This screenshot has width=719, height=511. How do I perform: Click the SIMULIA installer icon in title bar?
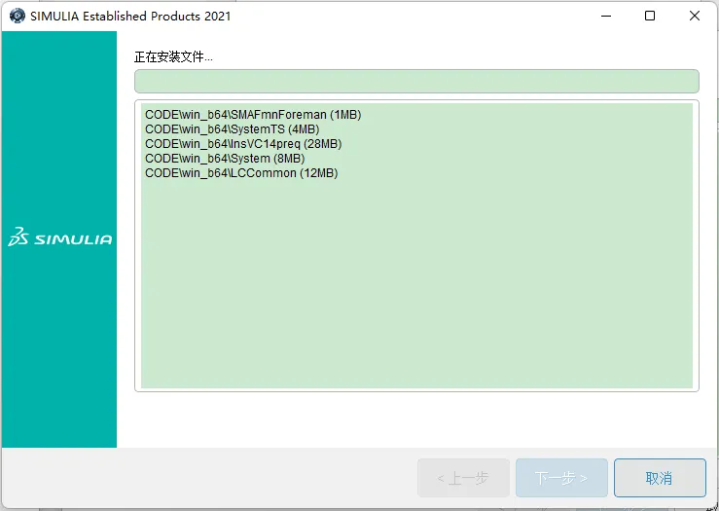[17, 16]
